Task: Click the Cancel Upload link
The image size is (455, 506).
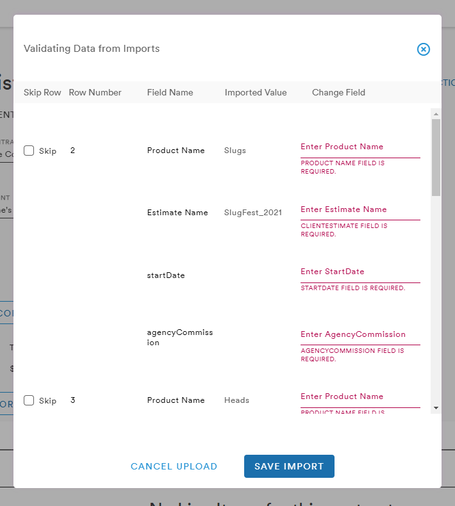Action: (174, 466)
